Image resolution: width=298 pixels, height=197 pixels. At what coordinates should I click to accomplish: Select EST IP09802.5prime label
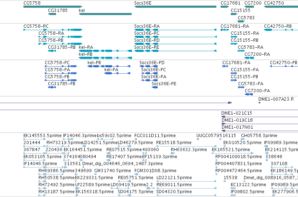248,192
